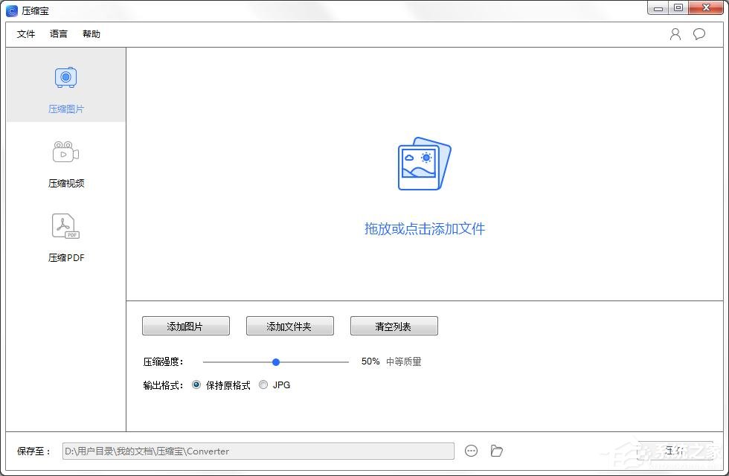Click the 添加图片 button to add images

click(185, 325)
